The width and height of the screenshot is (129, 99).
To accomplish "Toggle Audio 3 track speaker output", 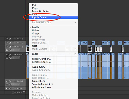I will click(7, 88).
